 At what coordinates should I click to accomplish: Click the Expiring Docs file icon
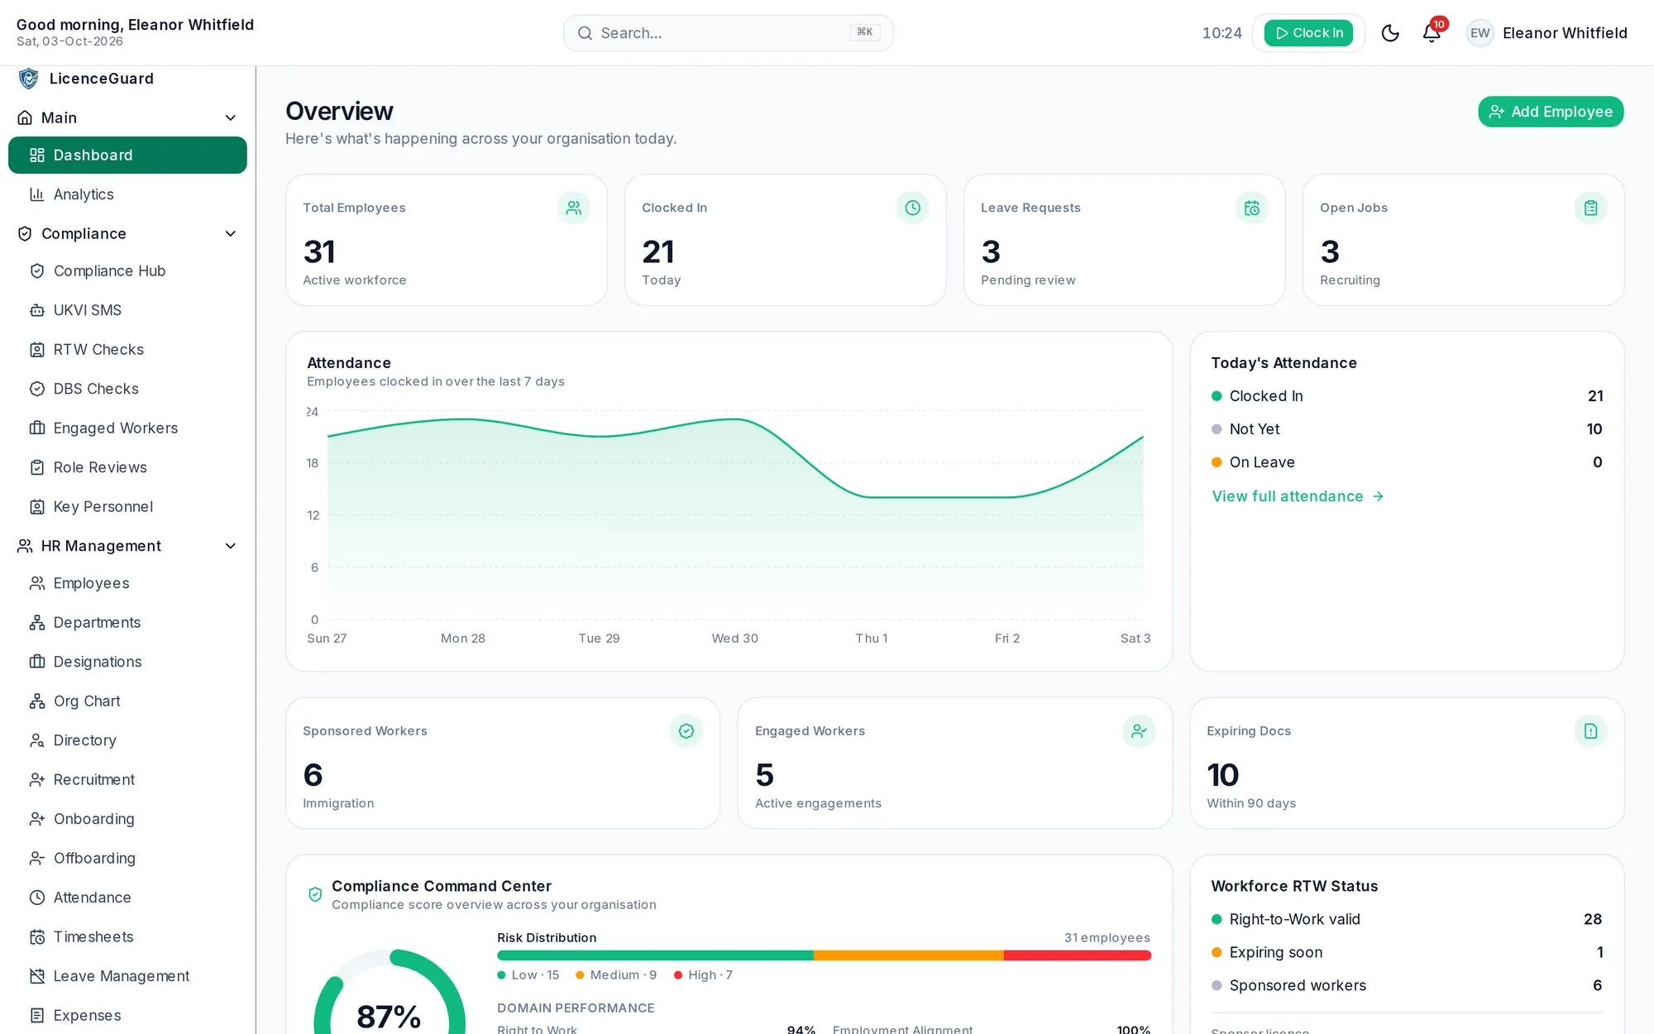pyautogui.click(x=1590, y=731)
